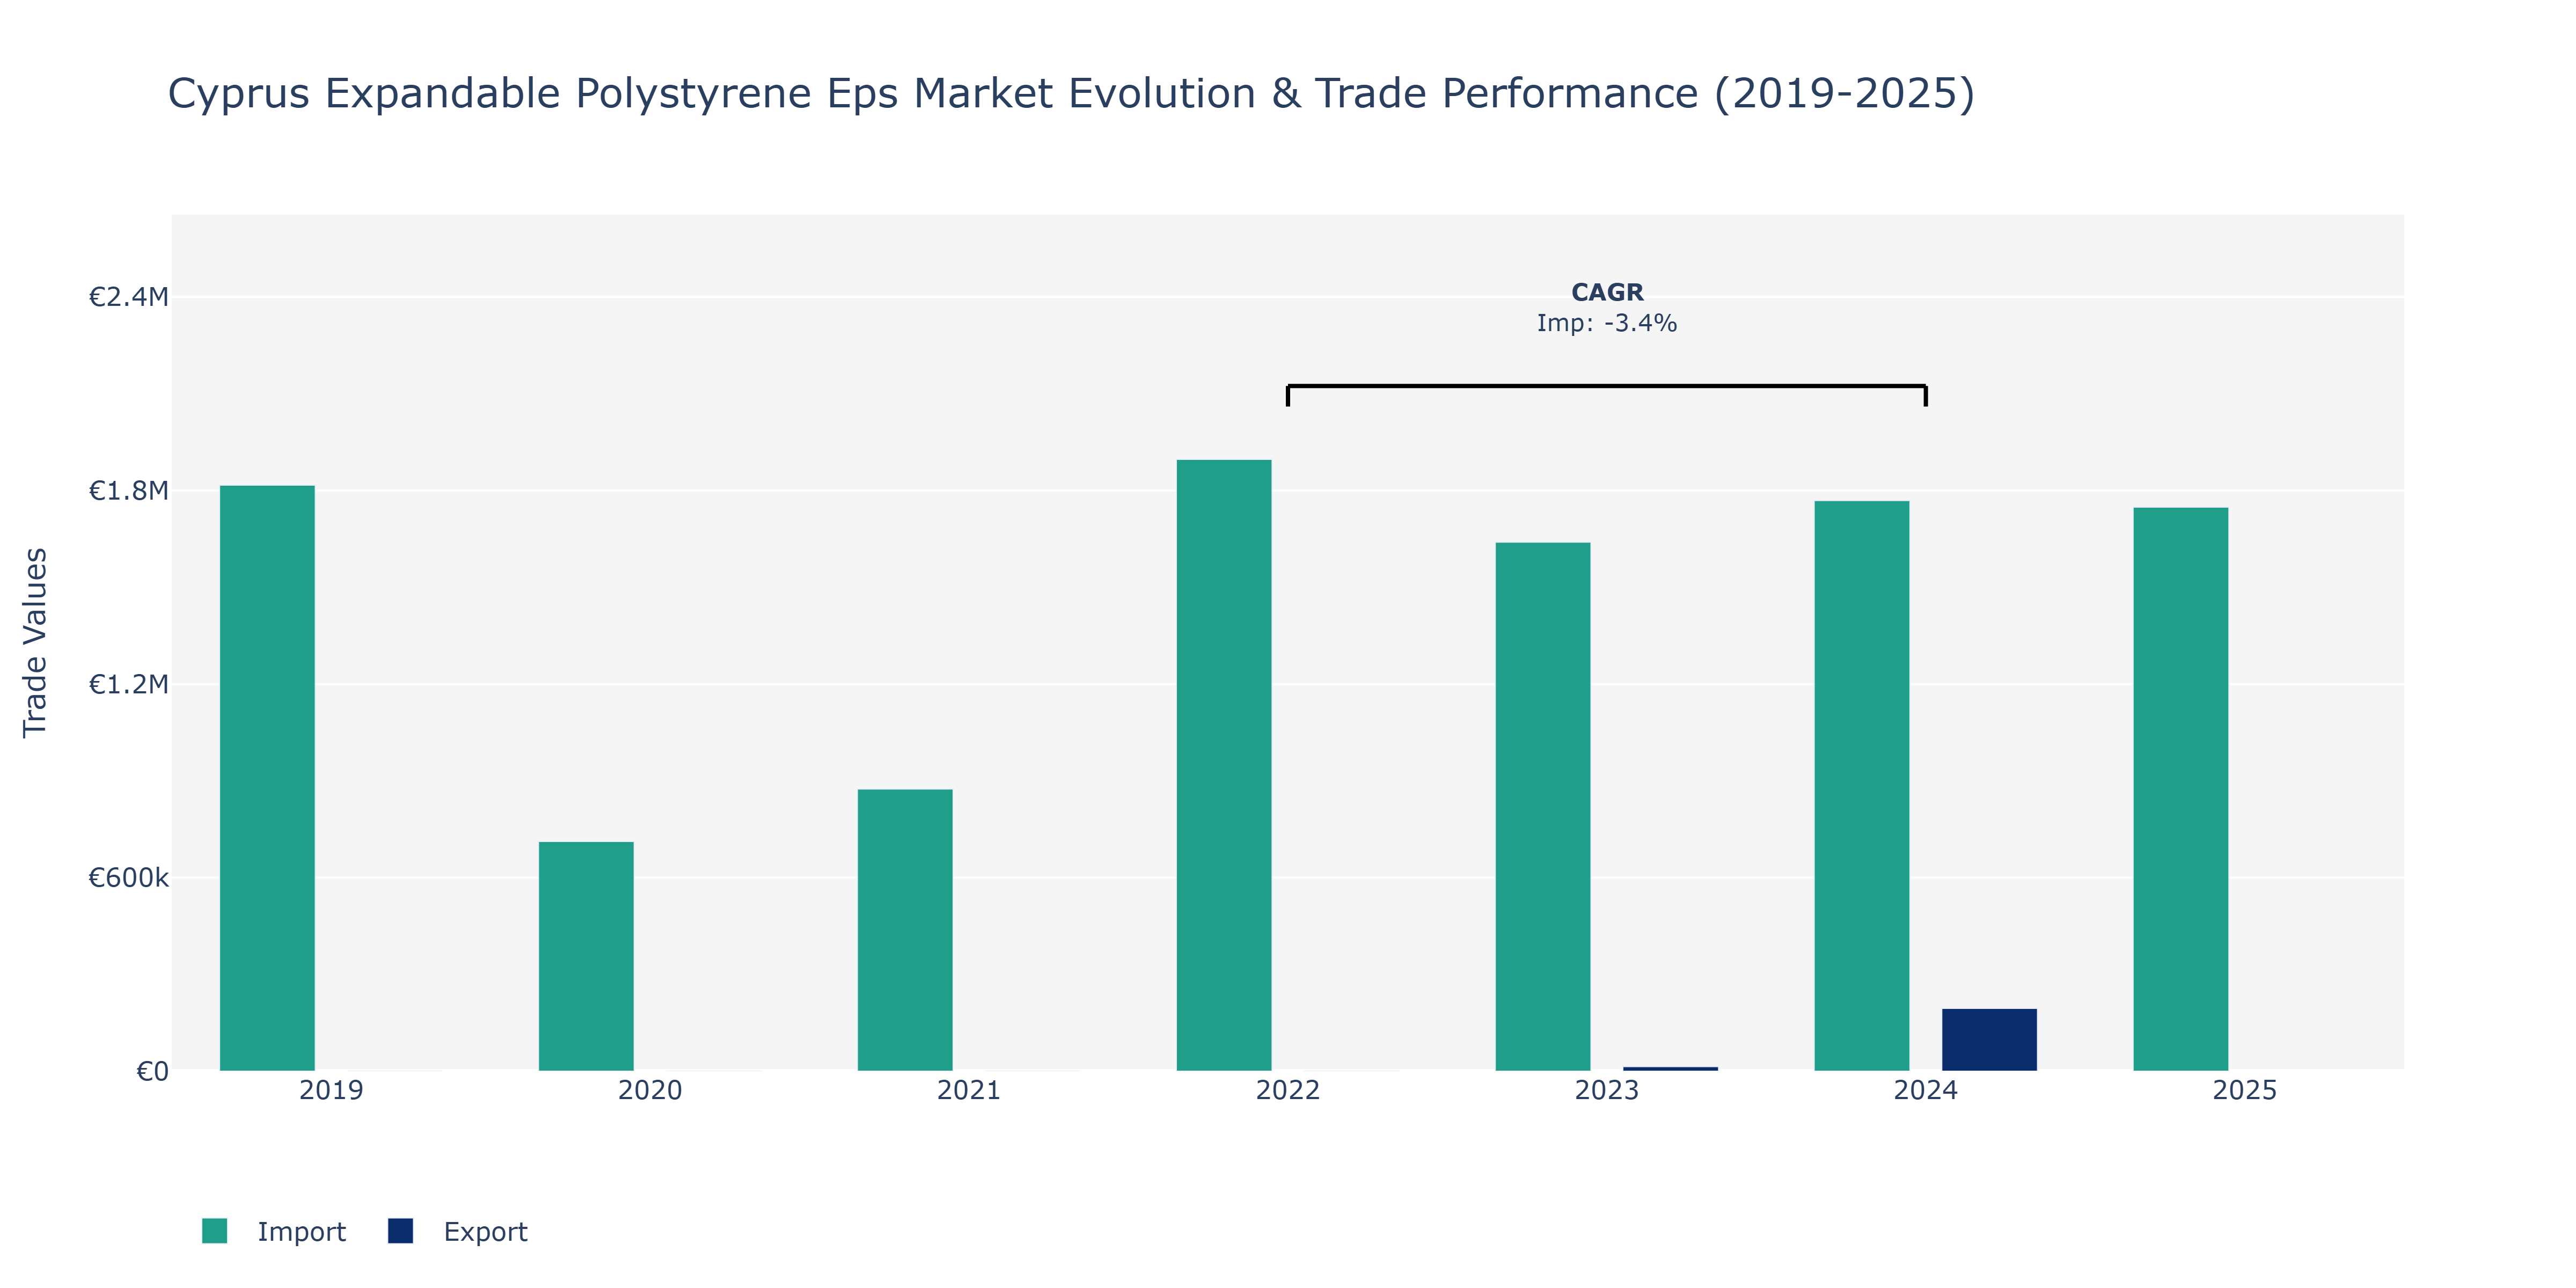Click the navy Export legend swatch
Screen dimensions: 2576x1288
[x=400, y=1231]
